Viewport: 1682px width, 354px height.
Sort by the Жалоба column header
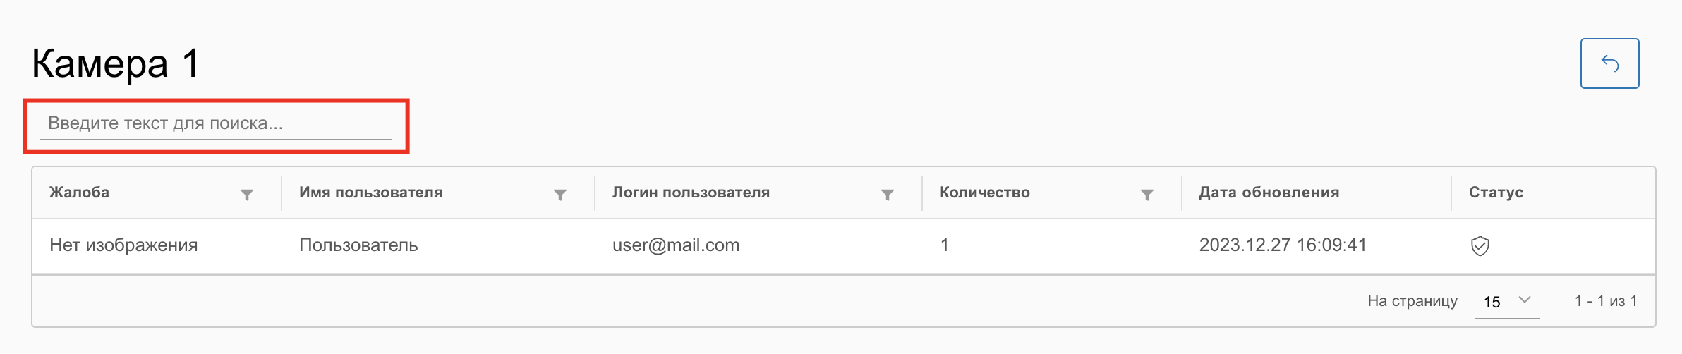click(x=80, y=193)
